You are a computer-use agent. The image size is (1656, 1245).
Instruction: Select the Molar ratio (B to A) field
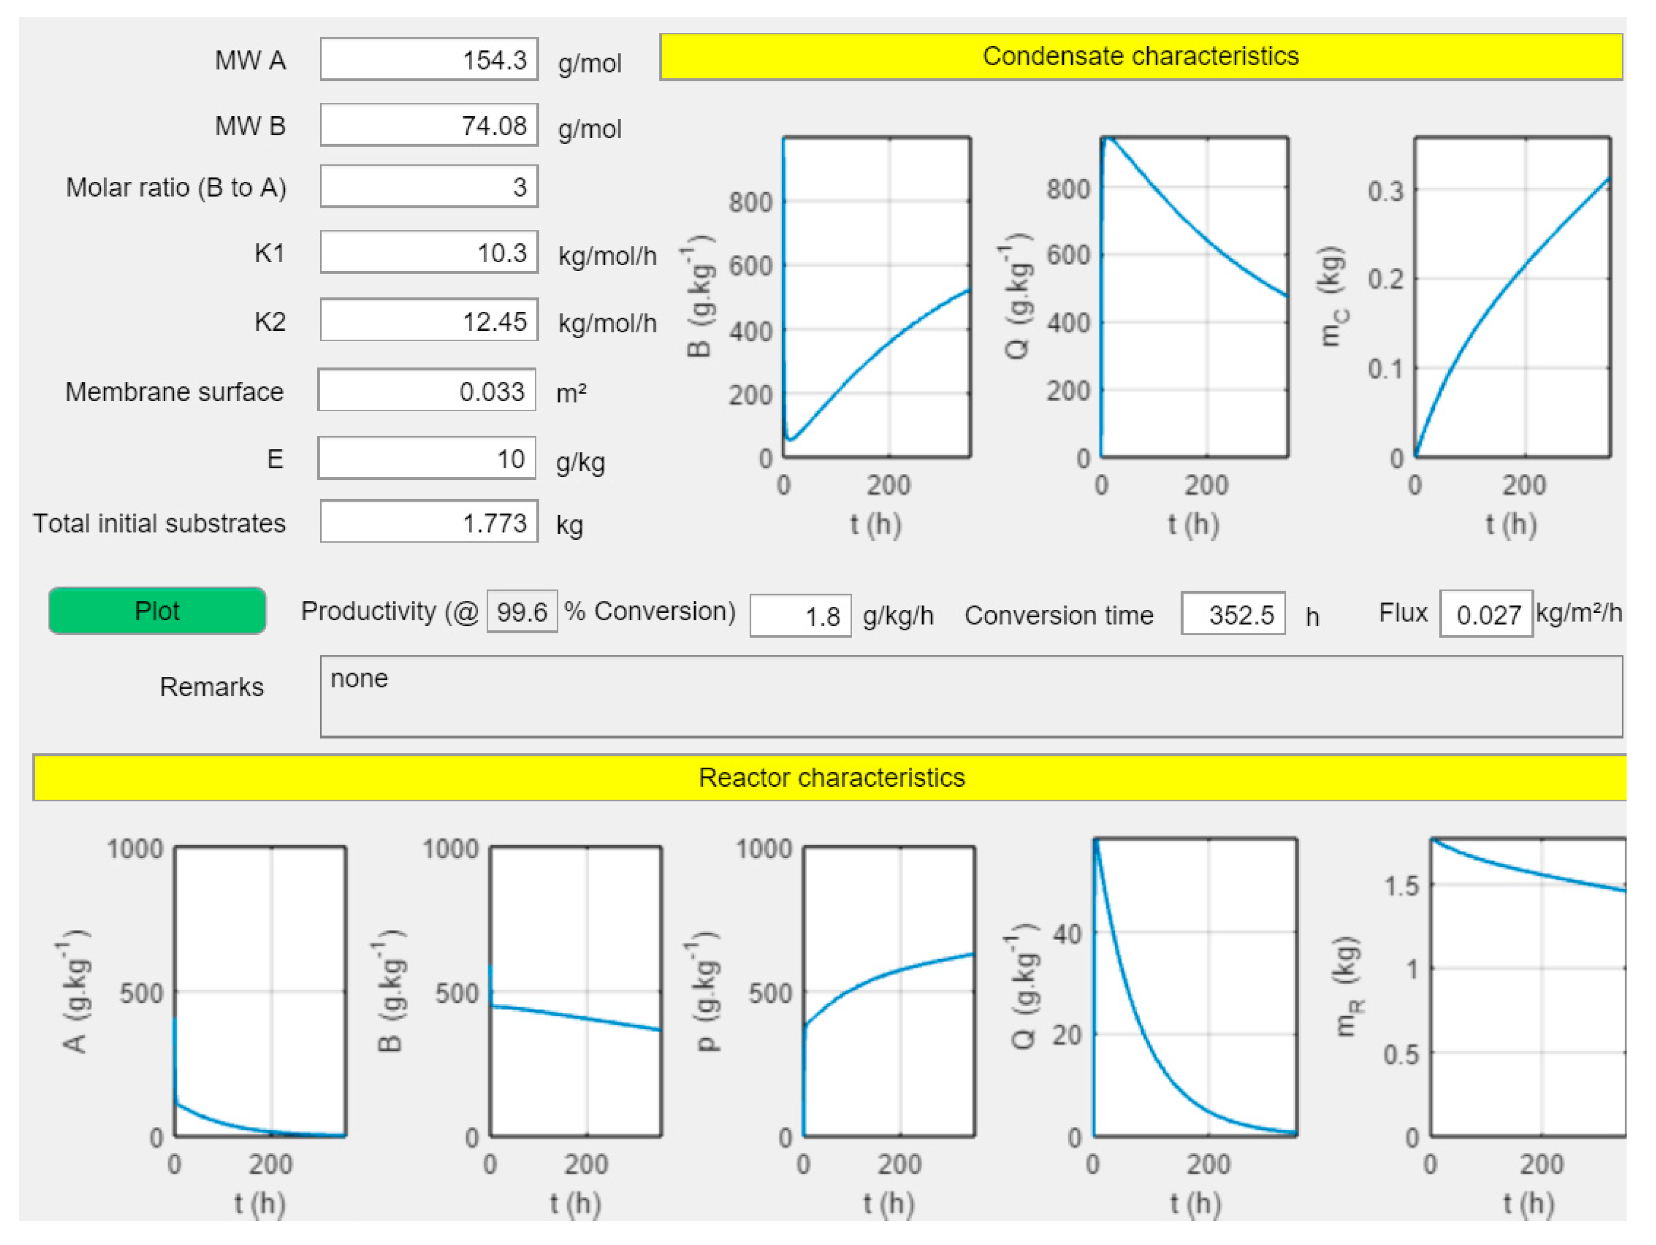429,186
